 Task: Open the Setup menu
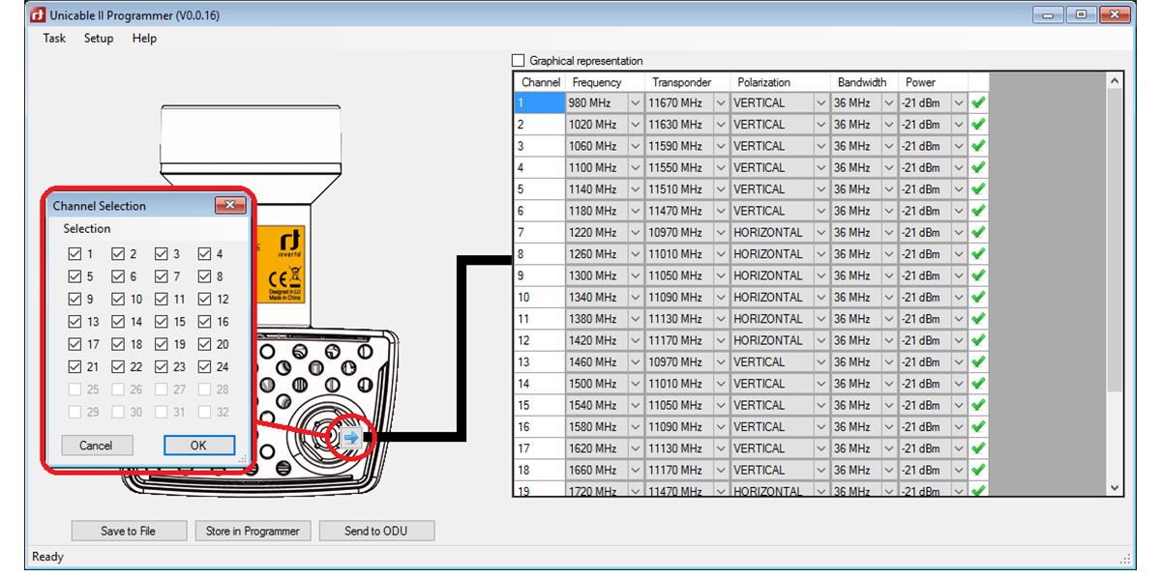[99, 39]
